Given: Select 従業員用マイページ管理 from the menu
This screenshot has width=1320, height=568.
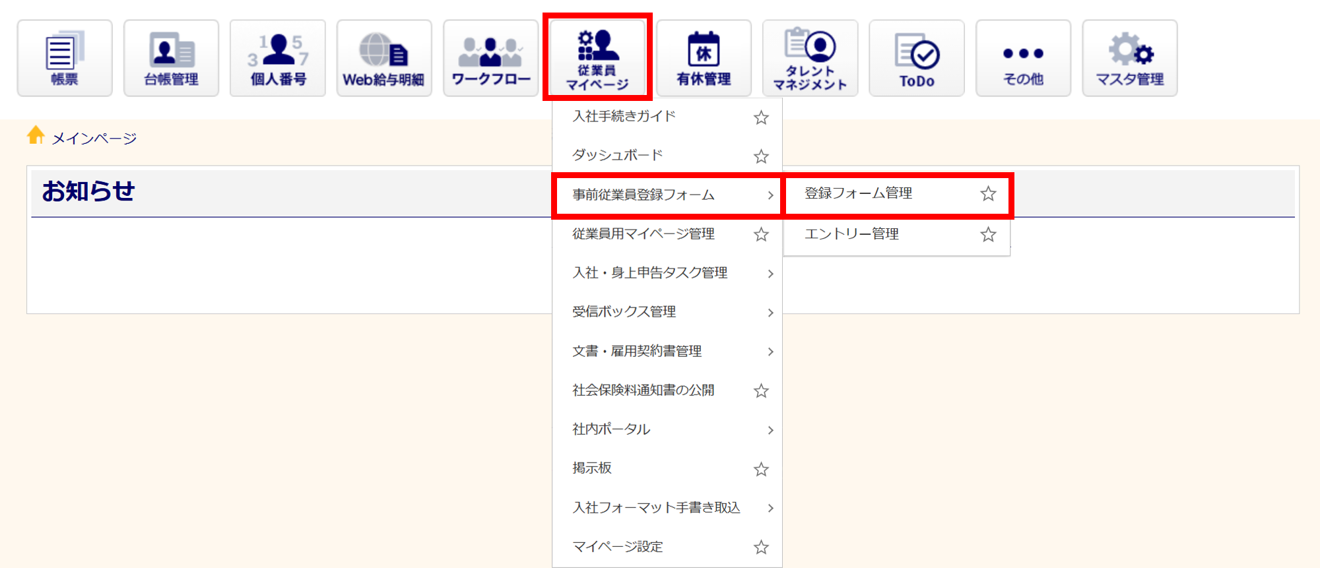Looking at the screenshot, I should pyautogui.click(x=643, y=234).
